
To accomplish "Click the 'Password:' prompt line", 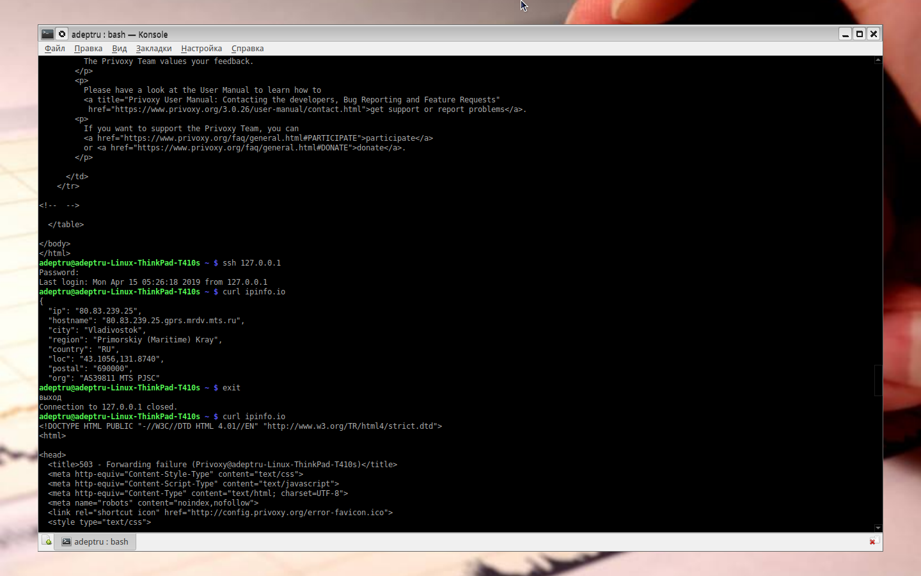I will pyautogui.click(x=59, y=273).
